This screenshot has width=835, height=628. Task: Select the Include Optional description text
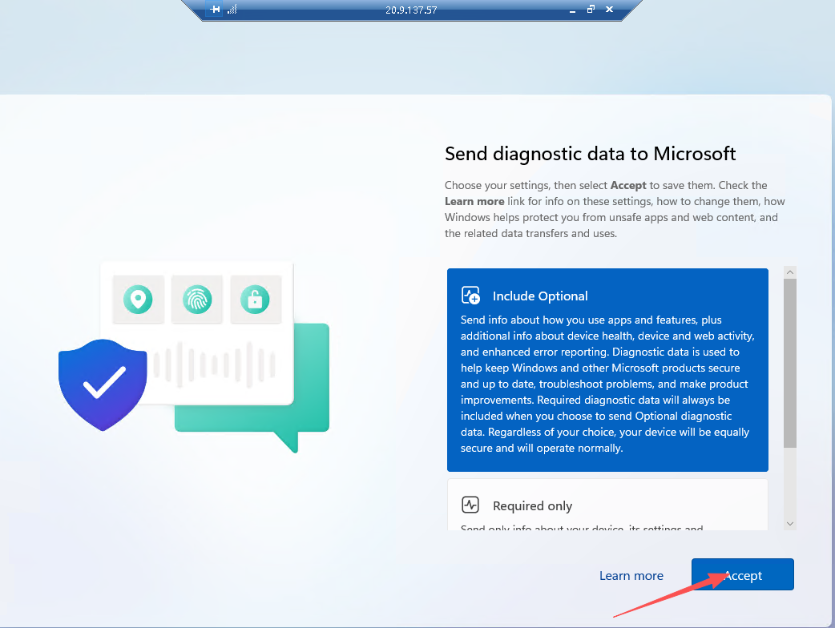click(606, 383)
